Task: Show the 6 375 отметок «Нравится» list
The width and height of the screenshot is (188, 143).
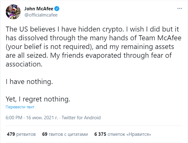Action: coord(123,134)
